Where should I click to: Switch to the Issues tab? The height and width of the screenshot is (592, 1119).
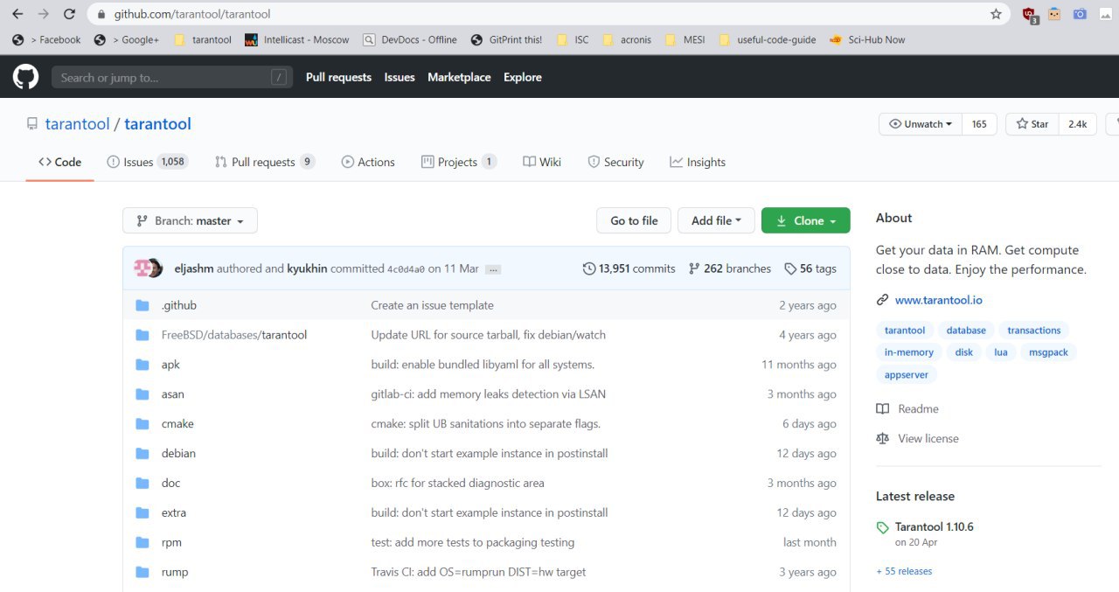tap(146, 162)
